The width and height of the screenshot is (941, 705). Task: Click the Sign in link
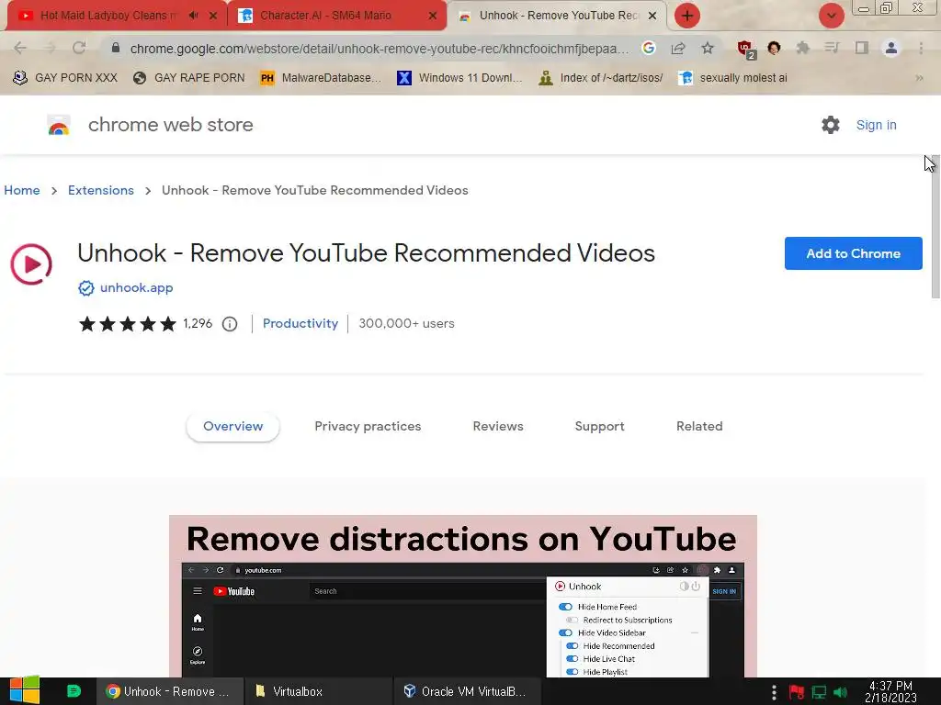(876, 125)
